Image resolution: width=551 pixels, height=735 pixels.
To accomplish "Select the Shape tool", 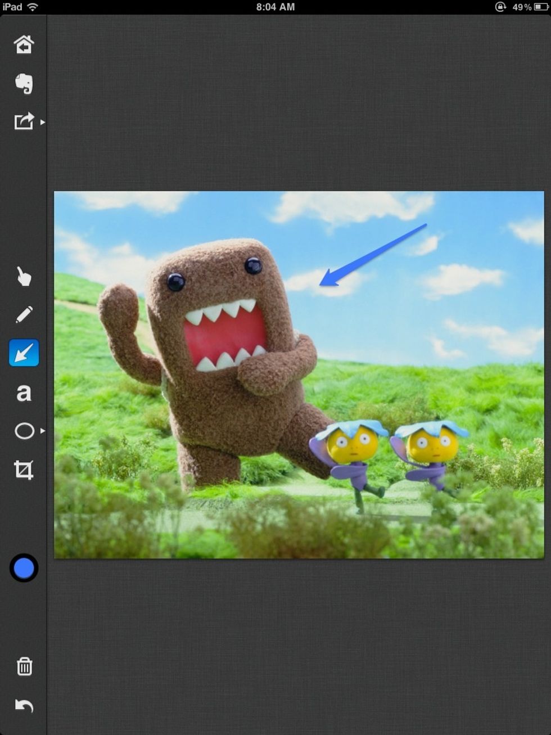I will pyautogui.click(x=24, y=431).
